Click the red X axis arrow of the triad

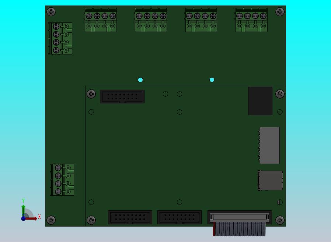pos(32,218)
